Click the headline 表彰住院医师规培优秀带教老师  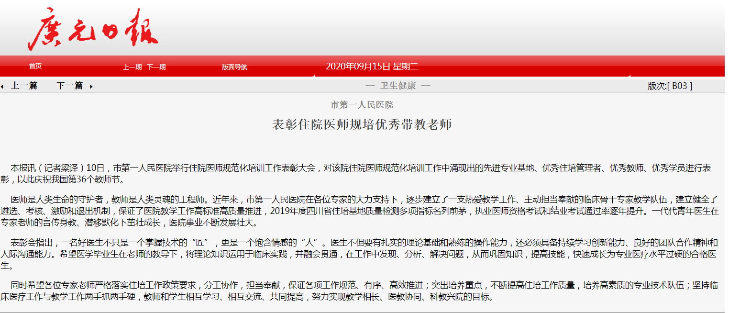pyautogui.click(x=362, y=125)
